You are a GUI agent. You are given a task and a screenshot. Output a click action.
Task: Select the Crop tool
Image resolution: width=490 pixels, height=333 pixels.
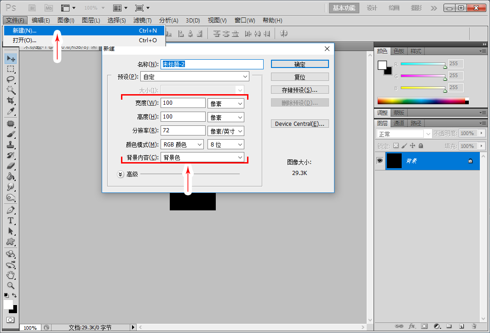pos(11,101)
